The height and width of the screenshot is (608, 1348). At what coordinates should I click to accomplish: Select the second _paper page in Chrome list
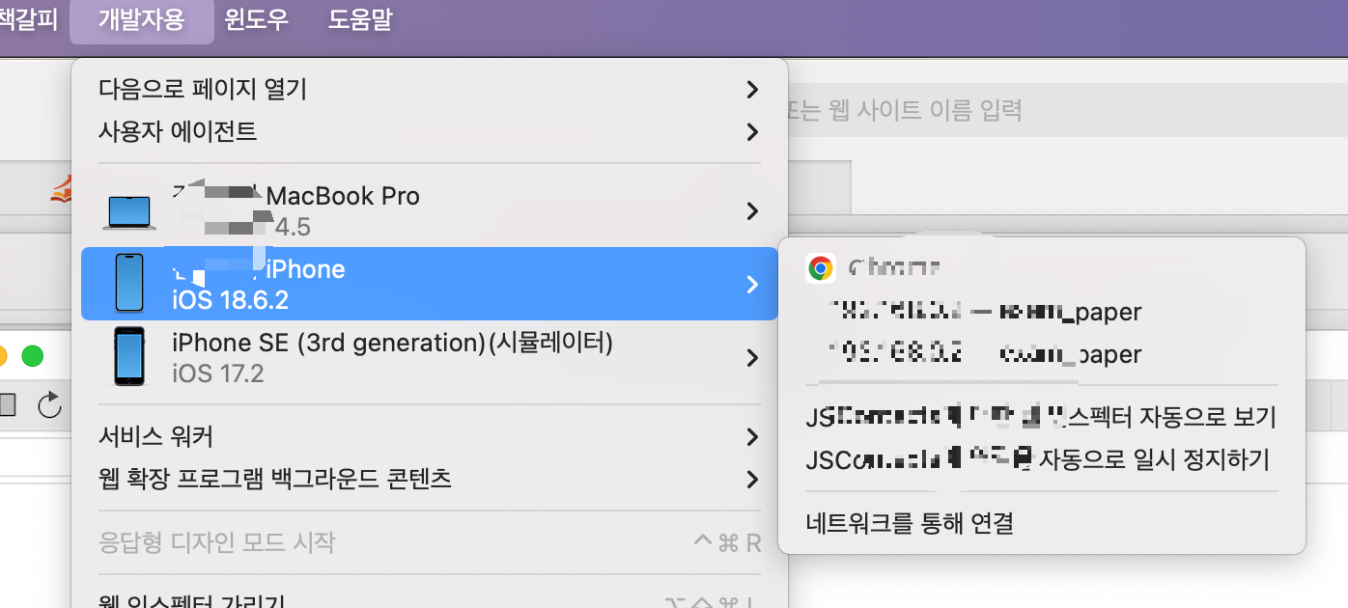(x=1041, y=354)
